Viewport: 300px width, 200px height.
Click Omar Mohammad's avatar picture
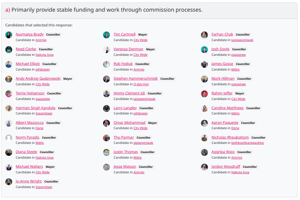point(106,123)
